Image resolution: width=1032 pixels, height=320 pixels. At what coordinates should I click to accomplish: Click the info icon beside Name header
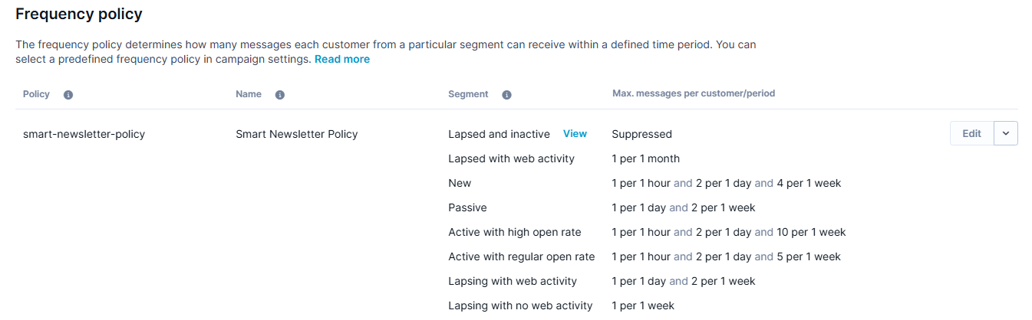click(x=280, y=95)
